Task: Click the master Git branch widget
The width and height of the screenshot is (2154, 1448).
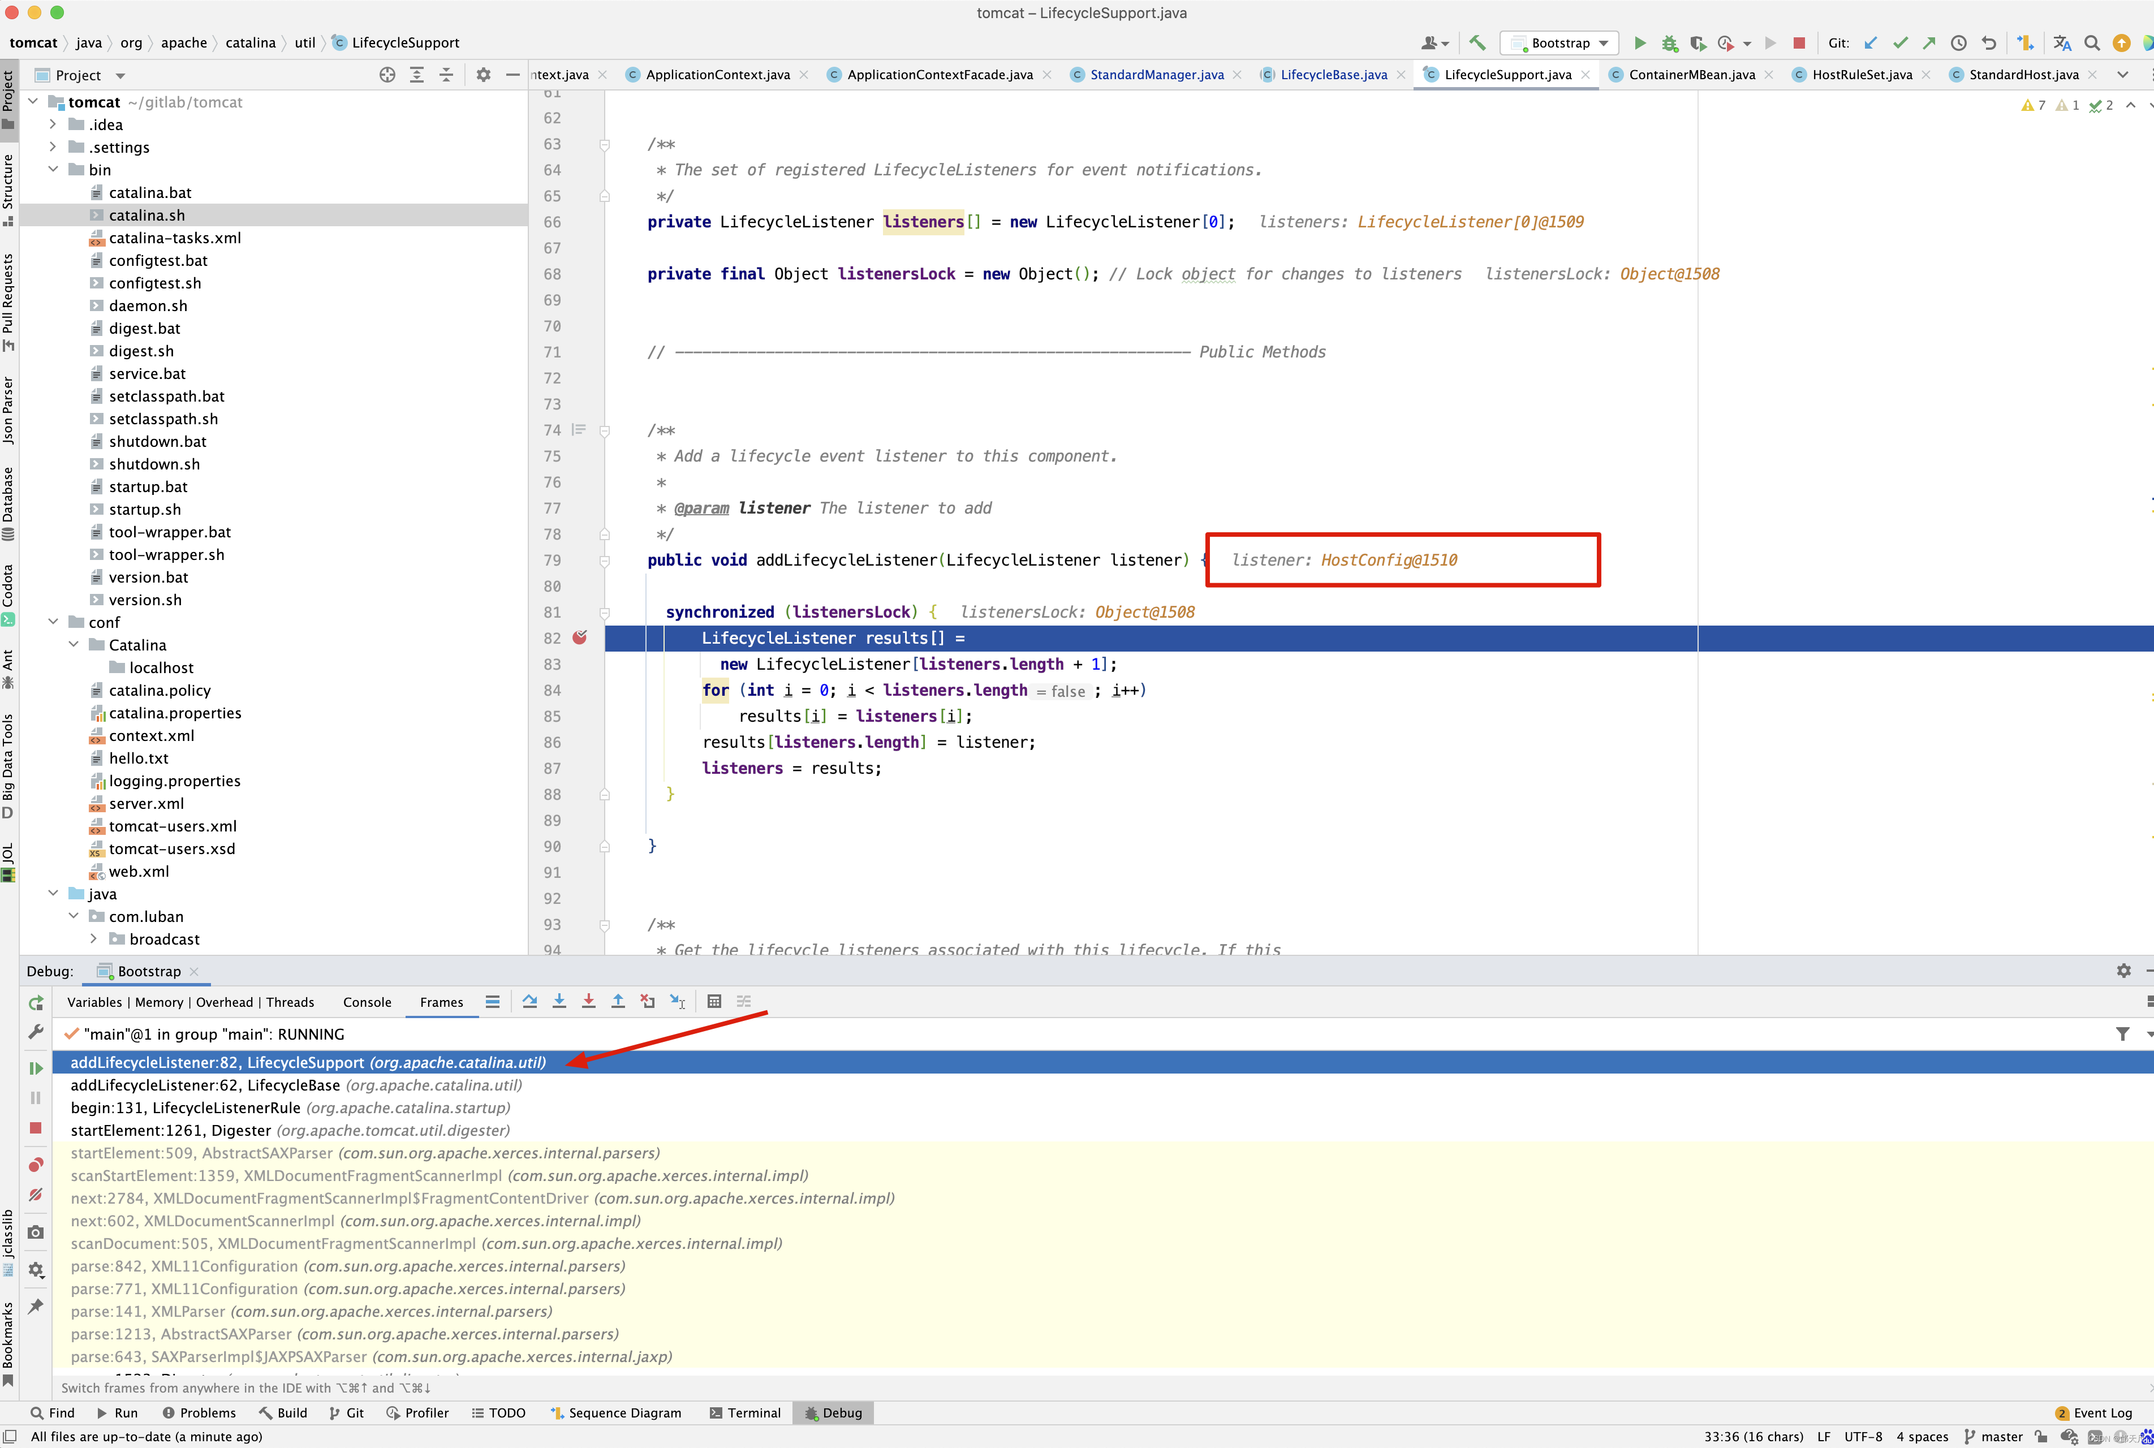Action: click(x=1993, y=1437)
